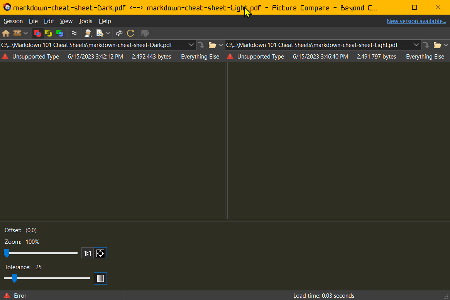Reload the comparison with Refresh icon
The height and width of the screenshot is (300, 450).
click(x=130, y=33)
